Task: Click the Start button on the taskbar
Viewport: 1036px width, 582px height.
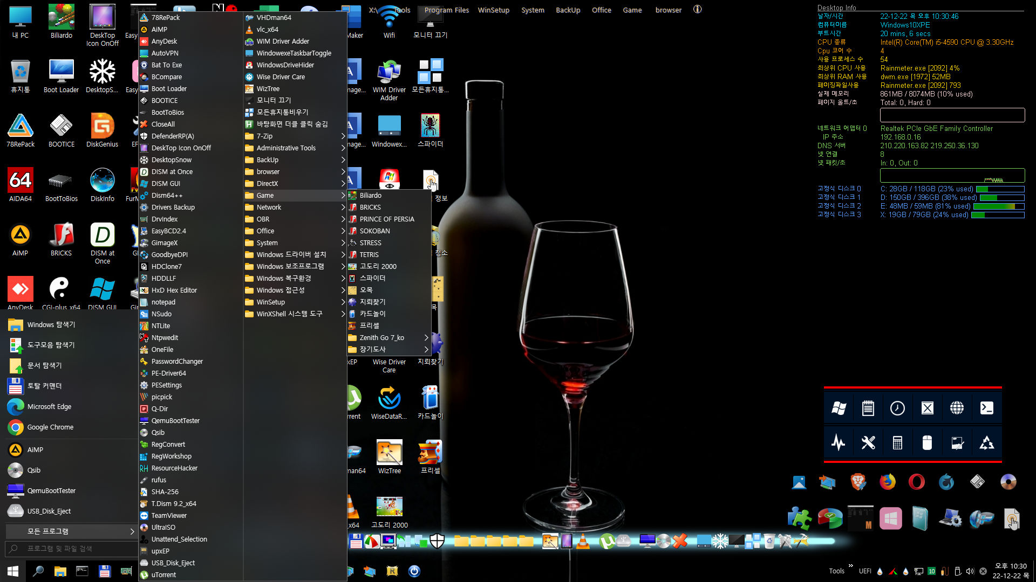Action: pos(13,571)
